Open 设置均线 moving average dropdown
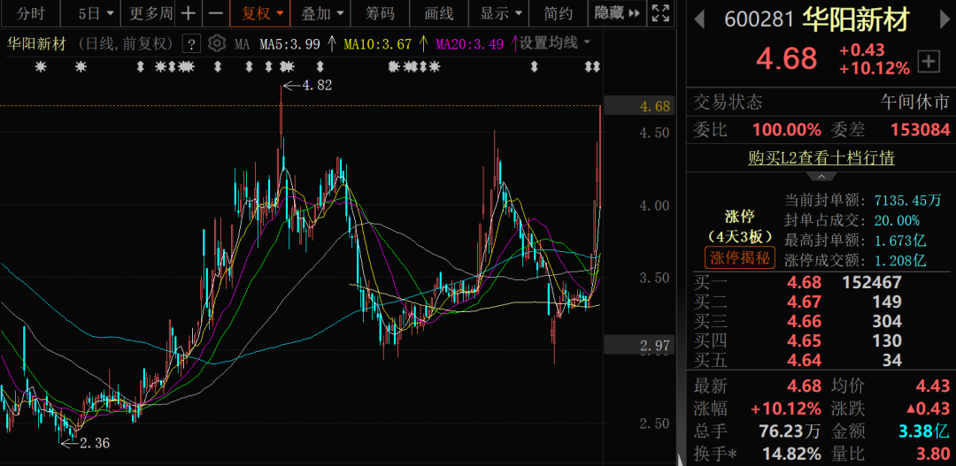 [555, 42]
